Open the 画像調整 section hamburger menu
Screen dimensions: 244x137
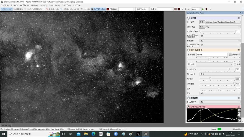(x=239, y=98)
